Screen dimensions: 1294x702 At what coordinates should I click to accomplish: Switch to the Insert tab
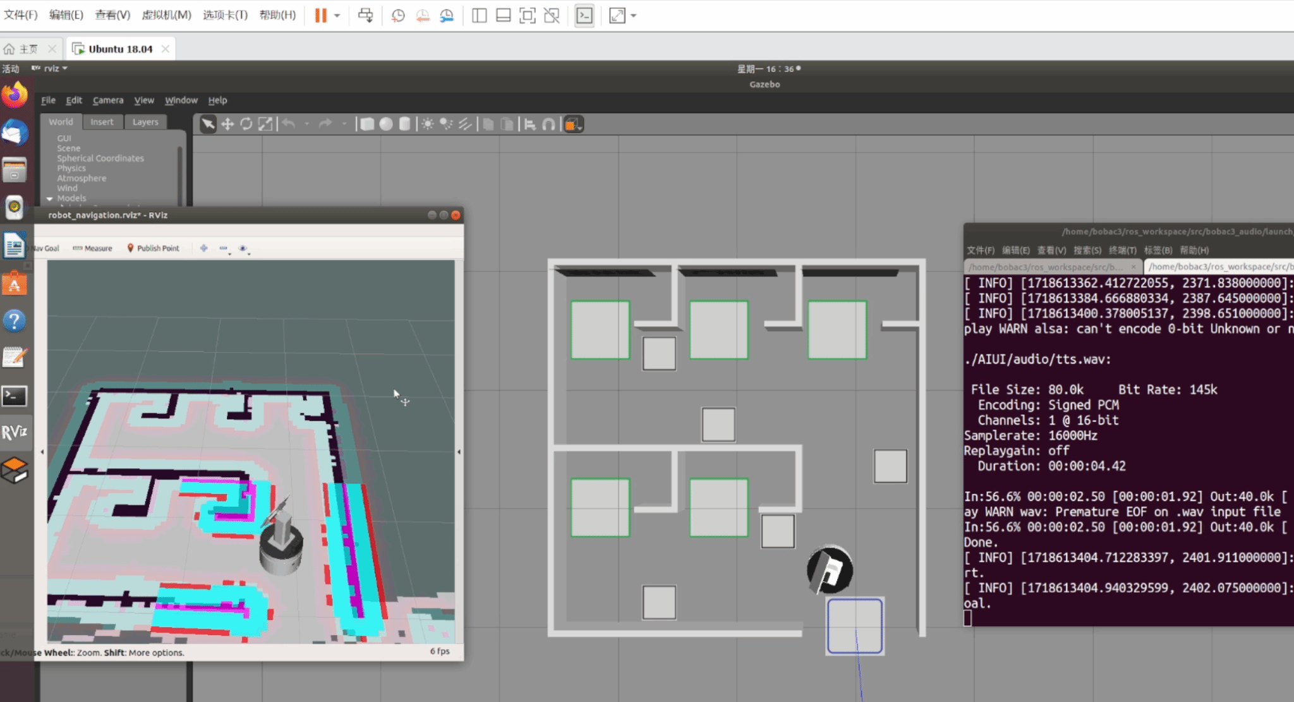point(102,122)
